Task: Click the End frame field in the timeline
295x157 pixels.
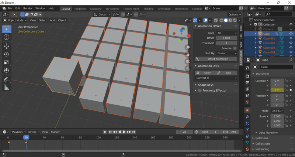Action: click(x=230, y=132)
